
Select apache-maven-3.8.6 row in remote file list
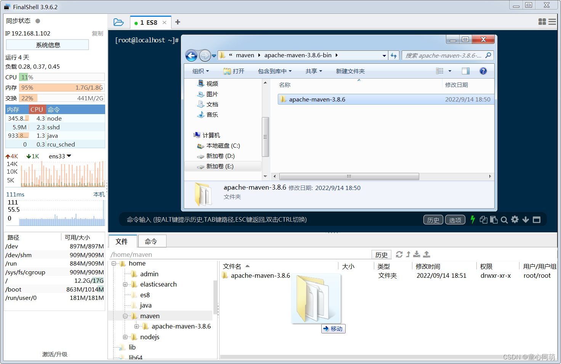[389, 275]
